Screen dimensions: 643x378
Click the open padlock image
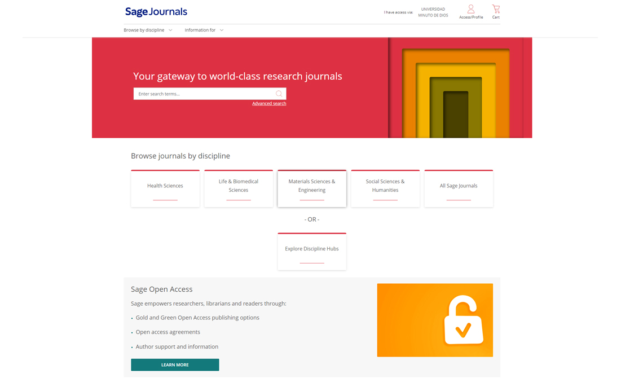435,320
